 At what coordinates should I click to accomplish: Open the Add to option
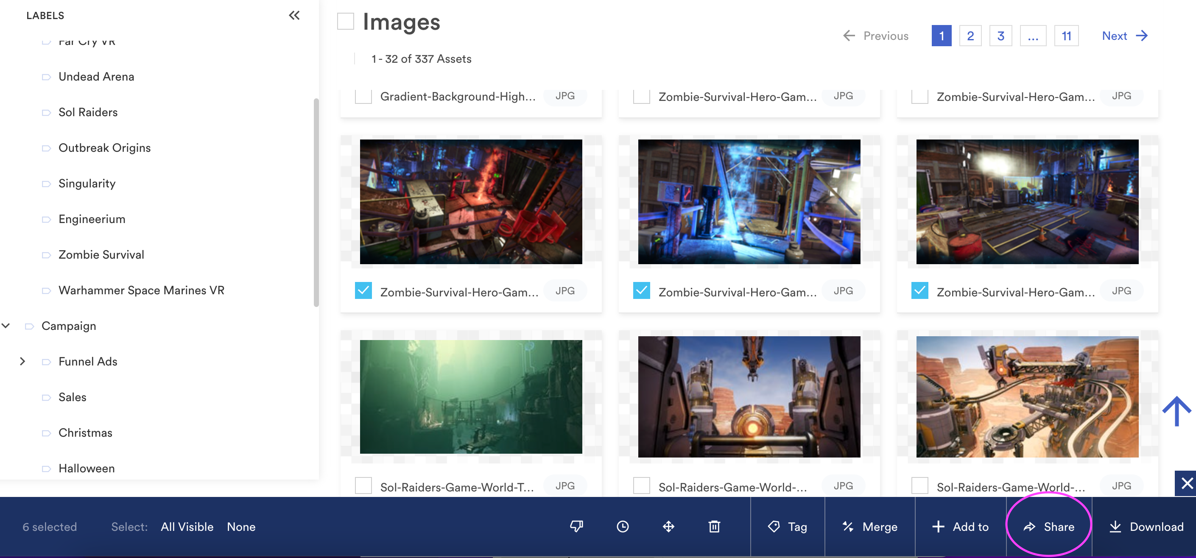tap(960, 527)
